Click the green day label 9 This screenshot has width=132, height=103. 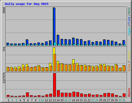(39, 100)
